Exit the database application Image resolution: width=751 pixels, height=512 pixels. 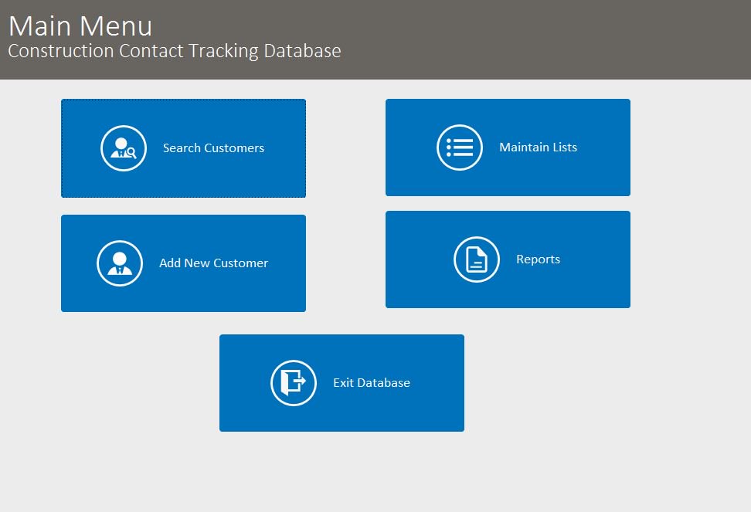[x=342, y=382]
